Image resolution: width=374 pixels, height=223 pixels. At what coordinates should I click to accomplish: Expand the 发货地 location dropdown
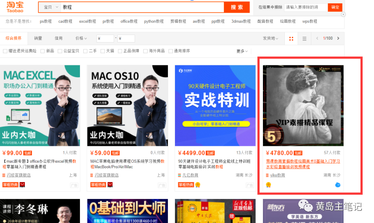271,38
